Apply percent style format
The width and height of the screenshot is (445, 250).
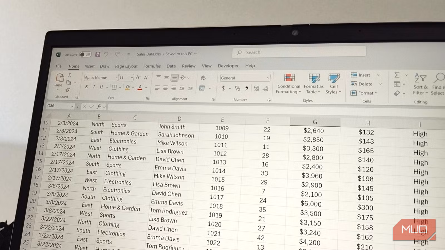point(237,88)
